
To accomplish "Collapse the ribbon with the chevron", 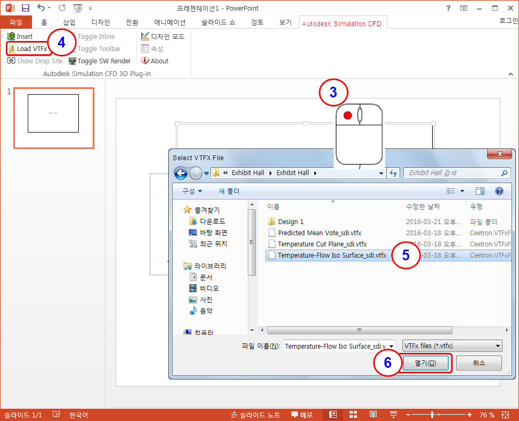I will (x=510, y=74).
